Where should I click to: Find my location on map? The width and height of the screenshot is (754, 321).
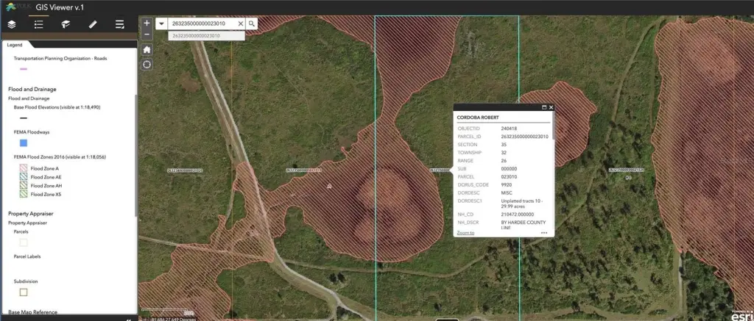pos(147,65)
